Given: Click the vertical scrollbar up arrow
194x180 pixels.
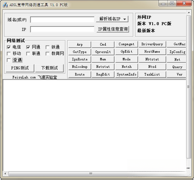Looking at the screenshot, I should coord(189,12).
